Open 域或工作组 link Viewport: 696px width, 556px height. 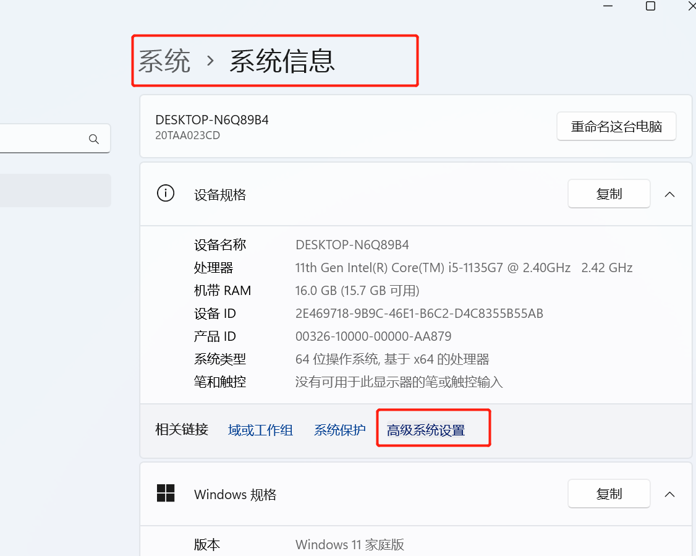coord(260,430)
